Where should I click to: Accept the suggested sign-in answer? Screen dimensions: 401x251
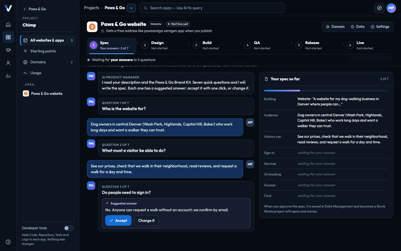point(118,220)
